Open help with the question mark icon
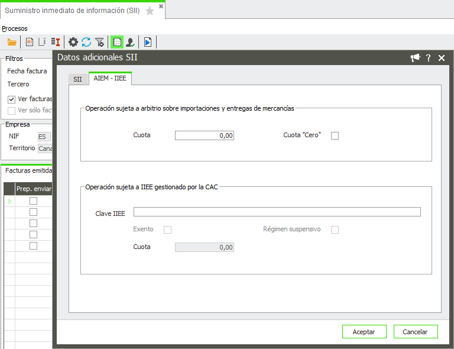Screen dimensions: 454x349 click(x=429, y=58)
